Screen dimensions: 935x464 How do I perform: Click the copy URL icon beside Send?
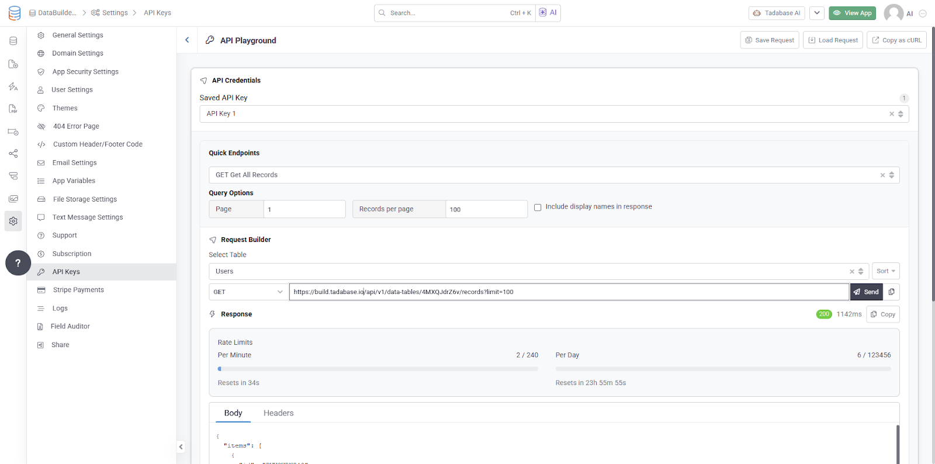(891, 292)
